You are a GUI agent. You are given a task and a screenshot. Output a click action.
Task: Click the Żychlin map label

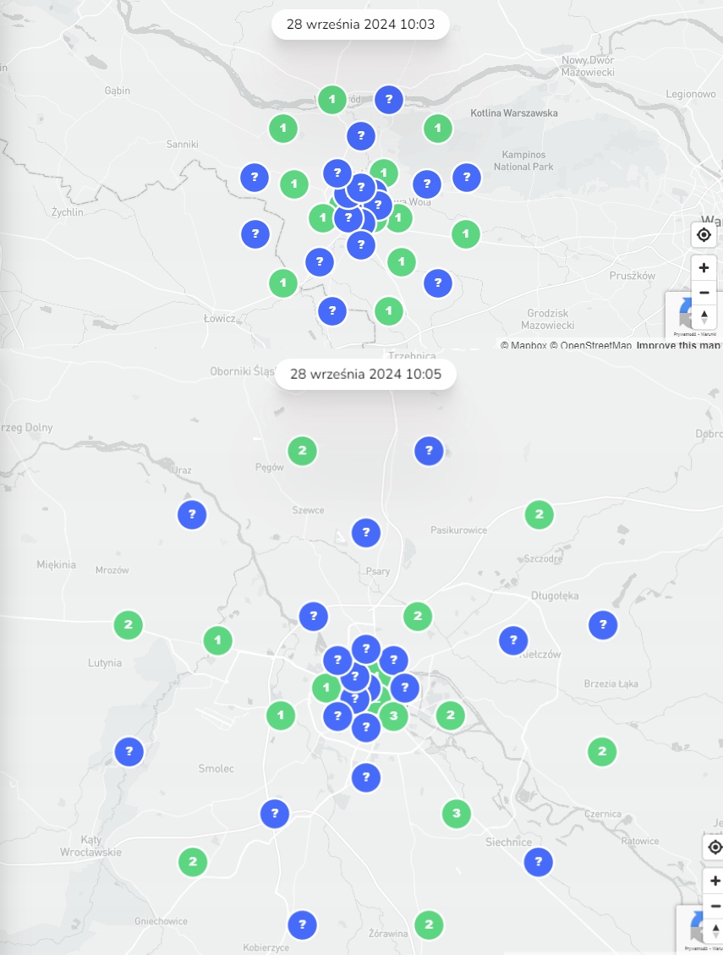pyautogui.click(x=67, y=212)
